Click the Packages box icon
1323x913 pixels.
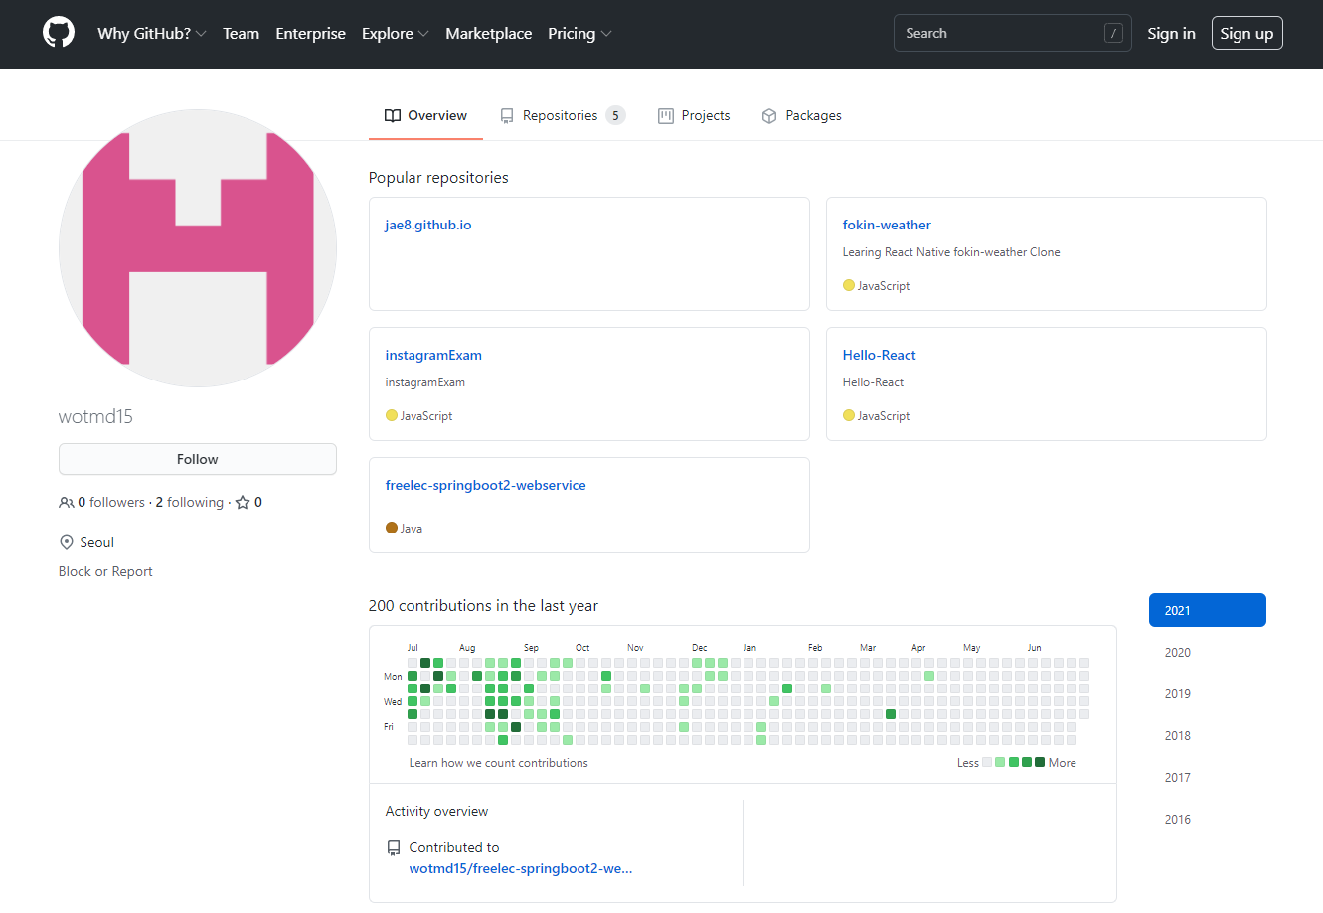click(768, 115)
